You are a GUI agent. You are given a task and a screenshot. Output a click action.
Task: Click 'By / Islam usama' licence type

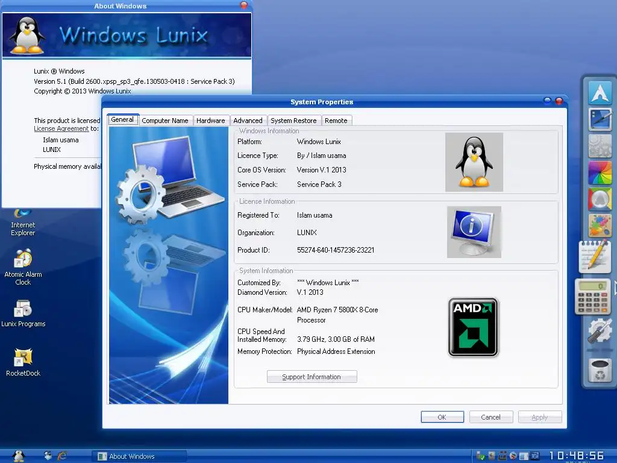[322, 156]
